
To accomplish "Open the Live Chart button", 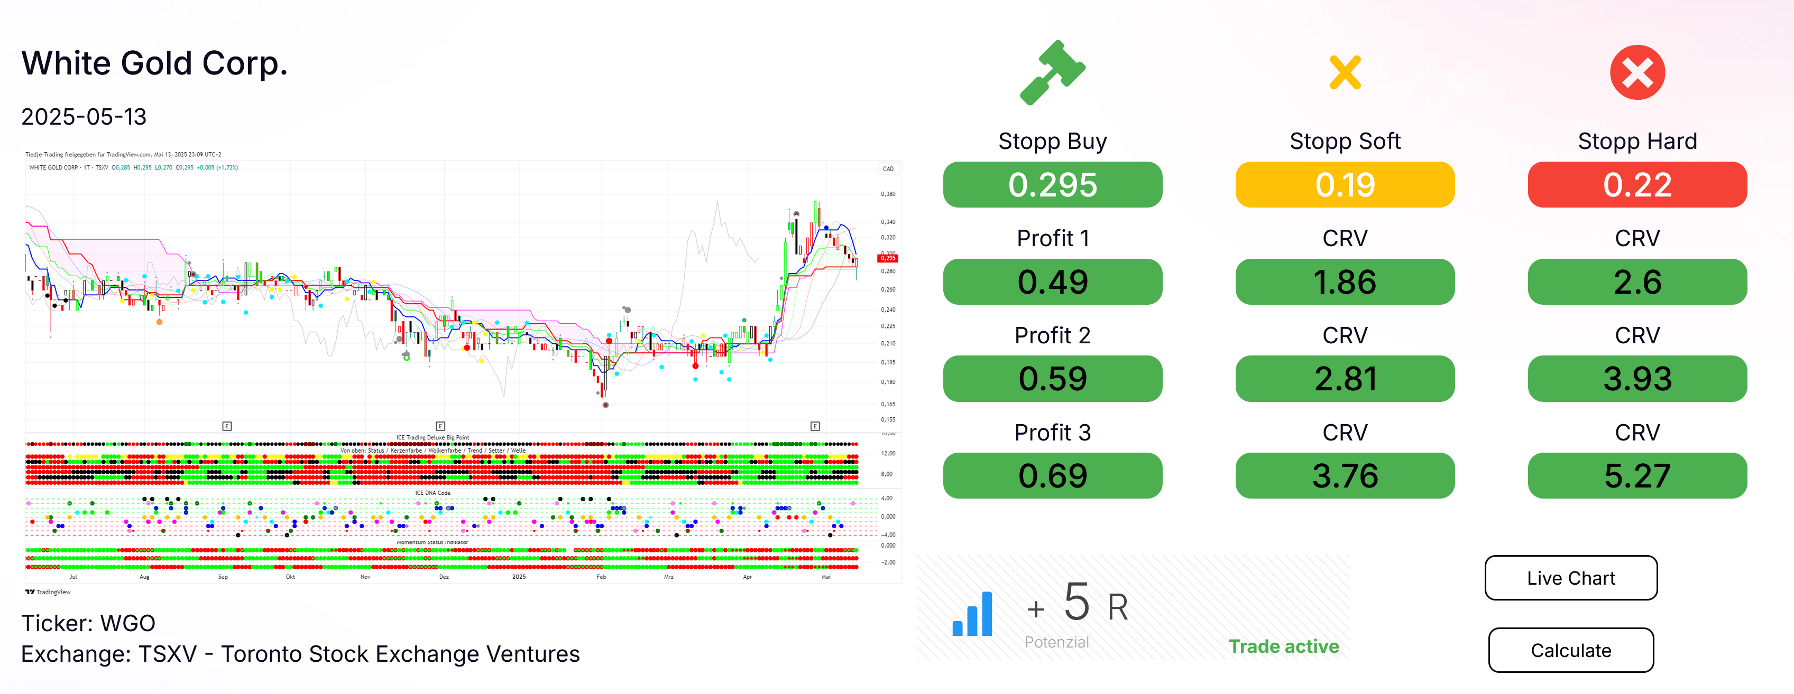I will [1570, 578].
